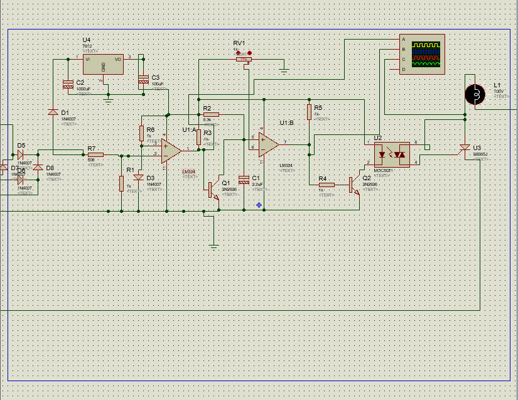Click the Q1 transistor symbol
Viewport: 518px width, 400px height.
pyautogui.click(x=213, y=190)
